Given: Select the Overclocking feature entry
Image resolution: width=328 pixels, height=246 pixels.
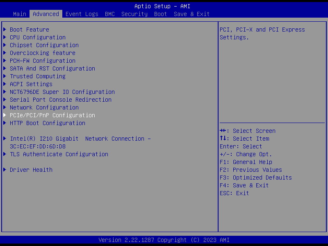Looking at the screenshot, I should 43,53.
